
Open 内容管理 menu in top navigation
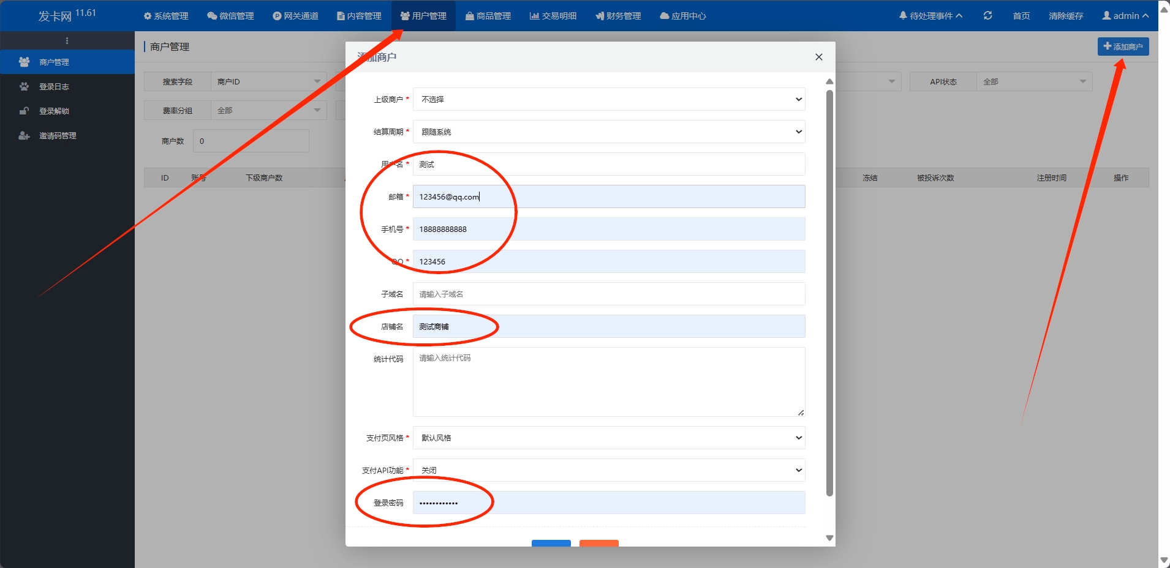click(x=359, y=16)
